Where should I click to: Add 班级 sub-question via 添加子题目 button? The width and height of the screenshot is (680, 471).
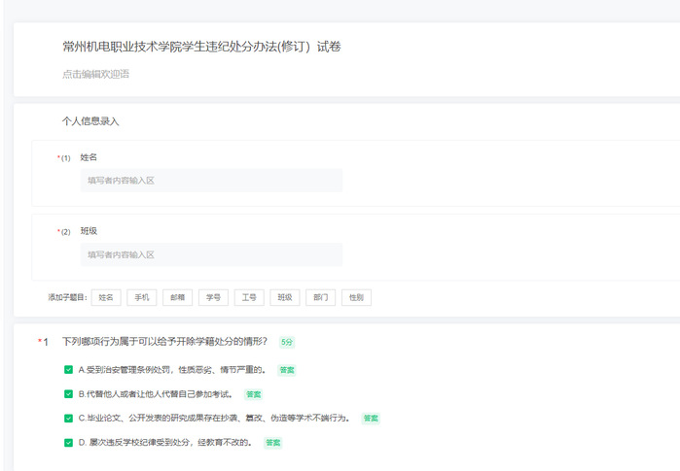click(x=284, y=298)
